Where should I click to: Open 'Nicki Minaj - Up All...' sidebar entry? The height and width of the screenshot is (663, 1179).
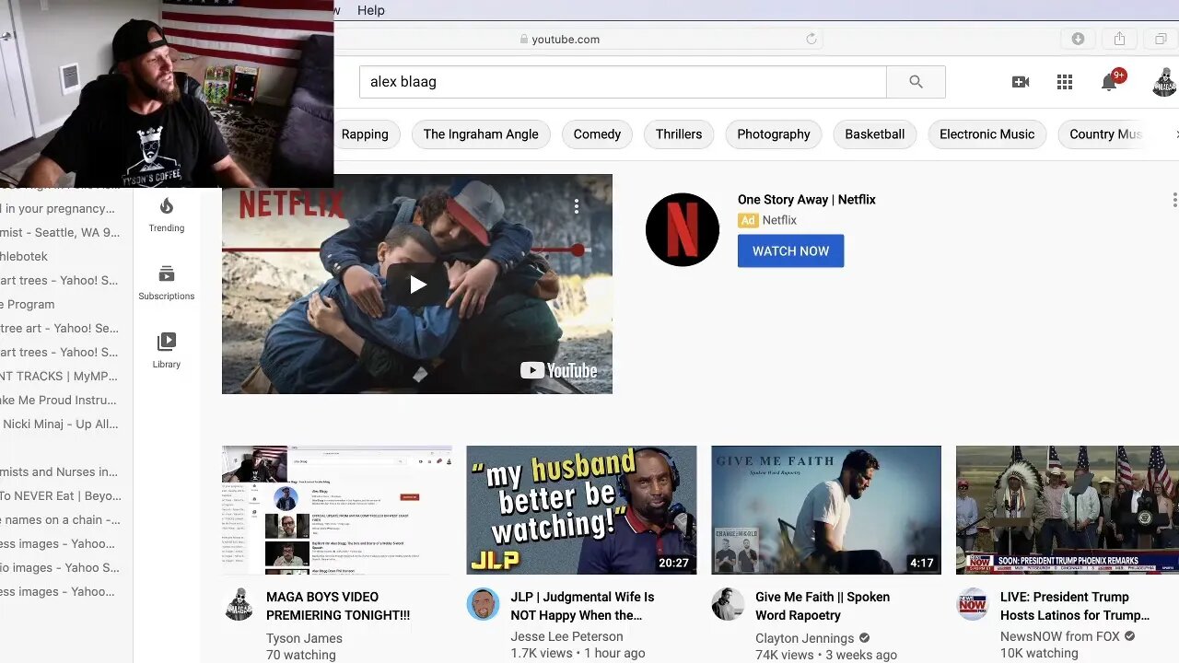(x=61, y=424)
